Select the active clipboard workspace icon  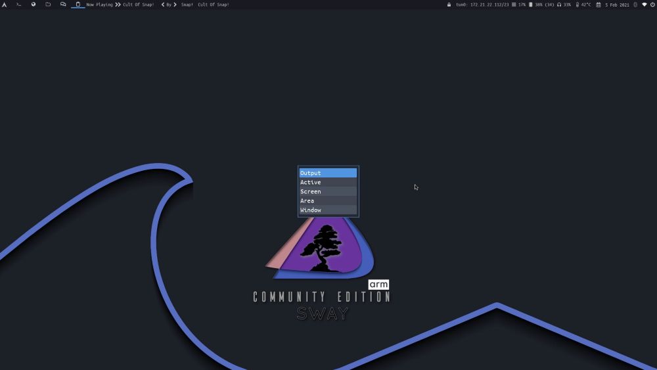pos(78,5)
